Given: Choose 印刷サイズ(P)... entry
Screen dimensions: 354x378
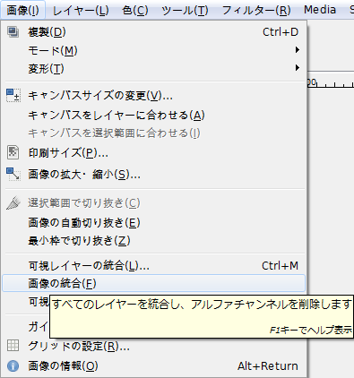Looking at the screenshot, I should (x=153, y=153).
